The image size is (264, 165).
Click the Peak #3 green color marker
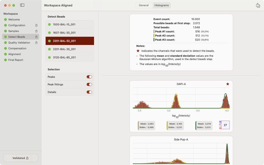154,40
